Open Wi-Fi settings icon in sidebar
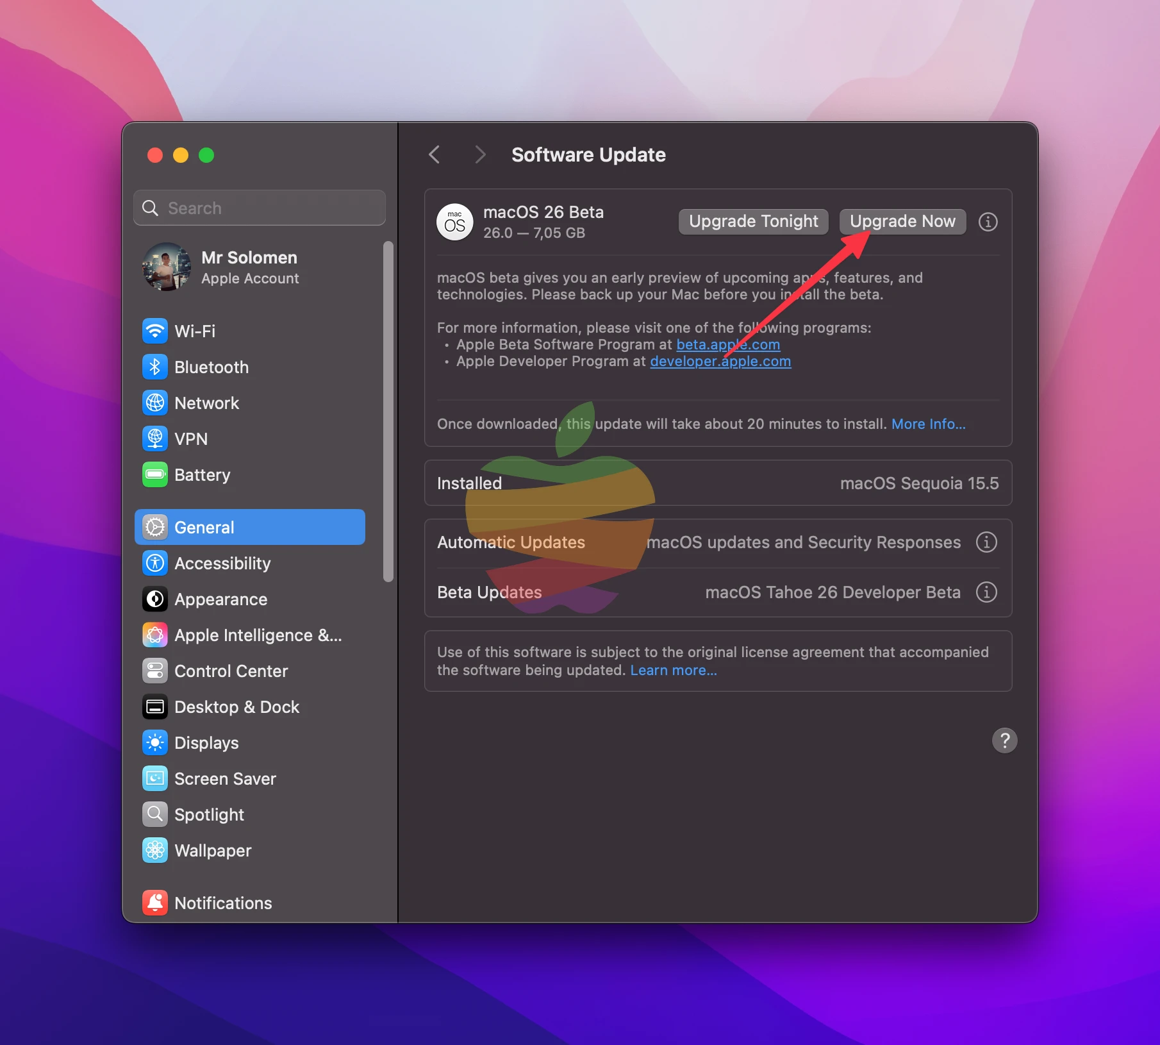 [x=155, y=331]
